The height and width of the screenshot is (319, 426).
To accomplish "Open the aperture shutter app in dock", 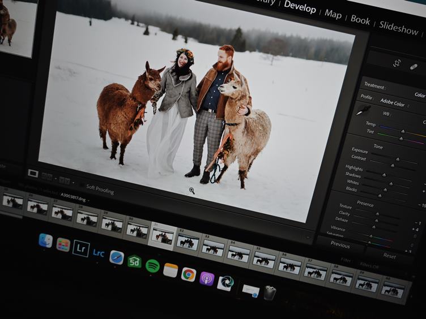I will coord(225,283).
